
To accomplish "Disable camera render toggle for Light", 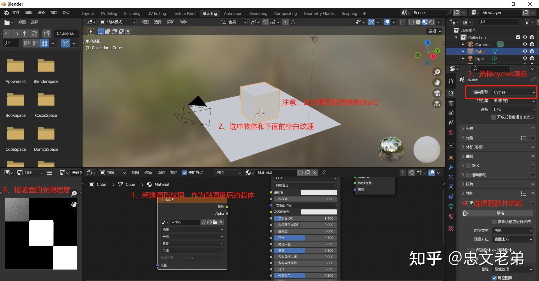I will [x=532, y=58].
